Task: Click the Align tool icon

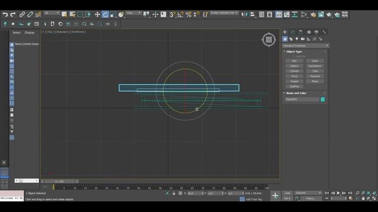Action: point(252,15)
